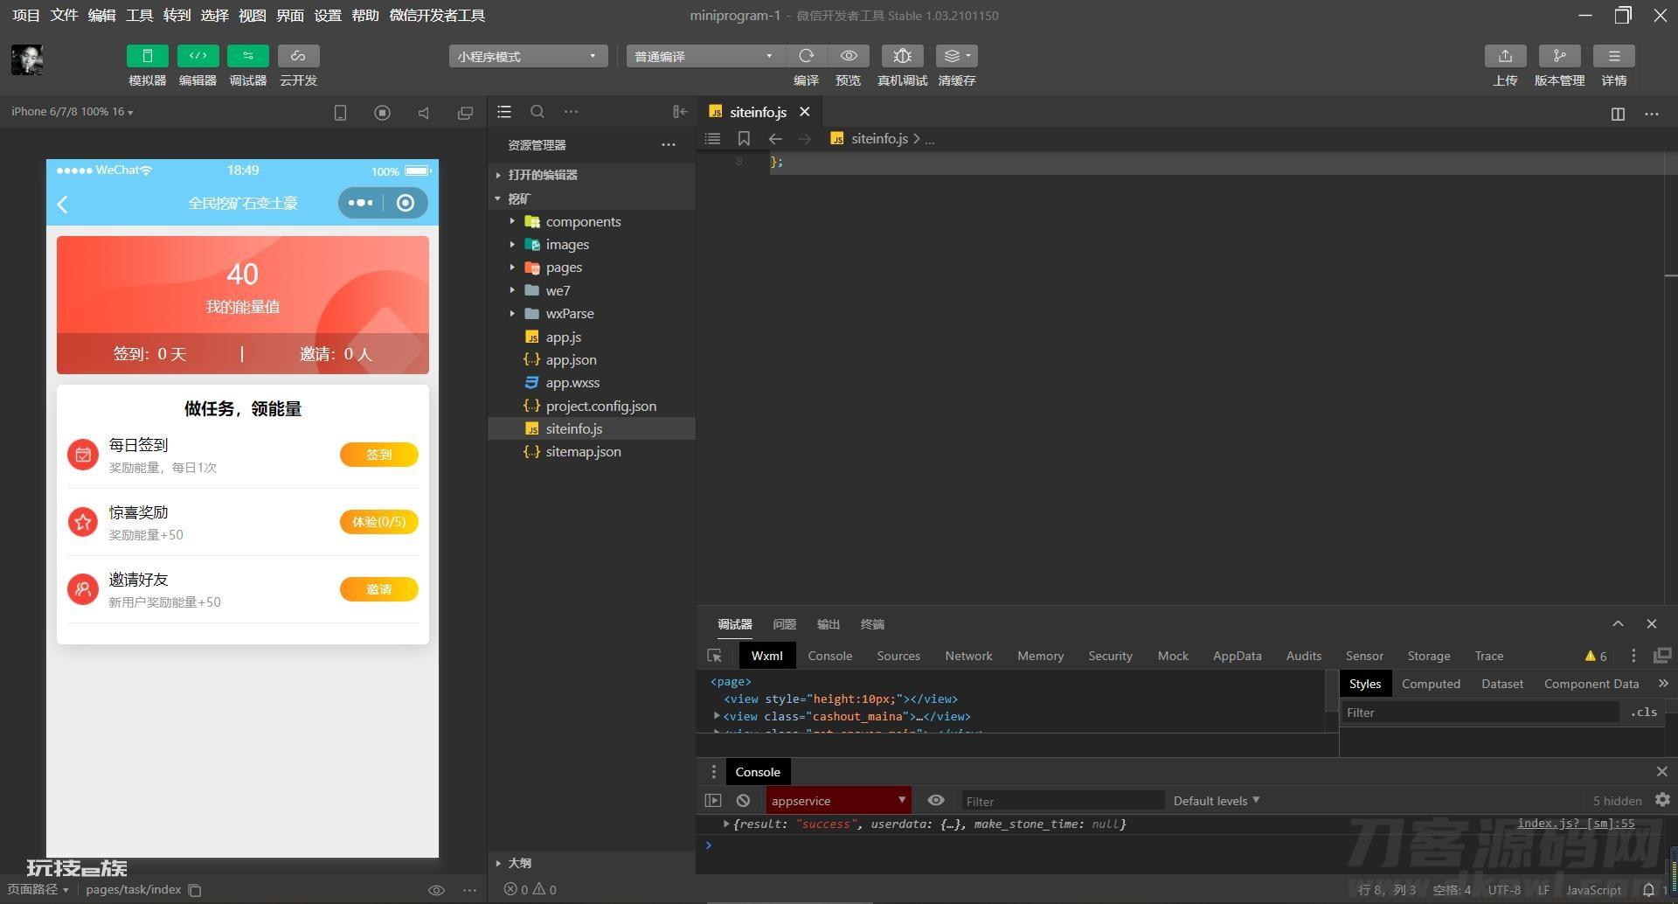1678x904 pixels.
Task: Click the upload icon in toolbar
Action: (x=1505, y=56)
